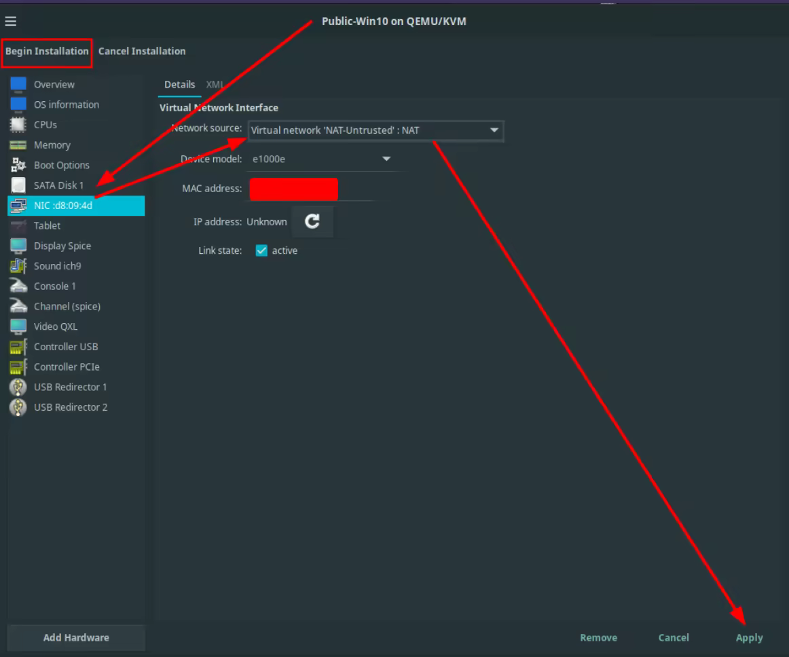
Task: Toggle the Link state active checkbox
Action: click(261, 250)
